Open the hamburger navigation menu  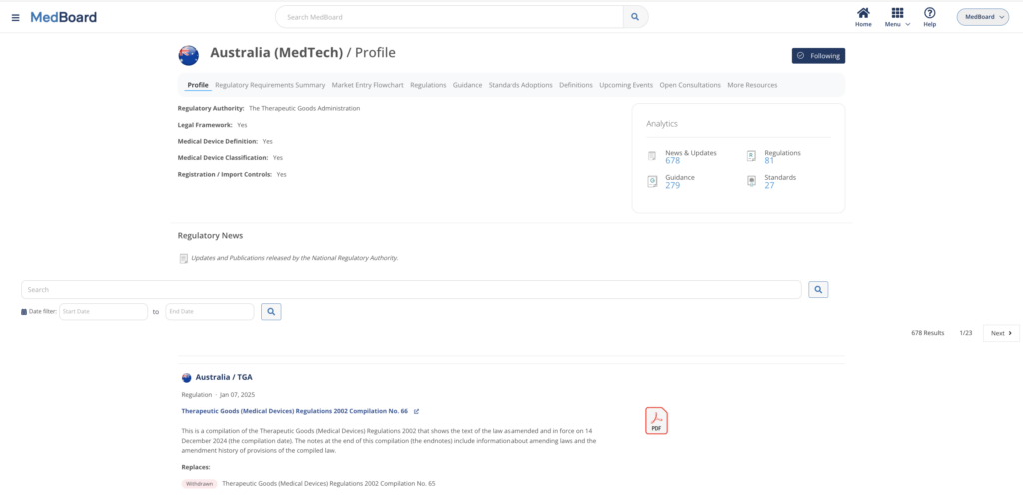(16, 18)
